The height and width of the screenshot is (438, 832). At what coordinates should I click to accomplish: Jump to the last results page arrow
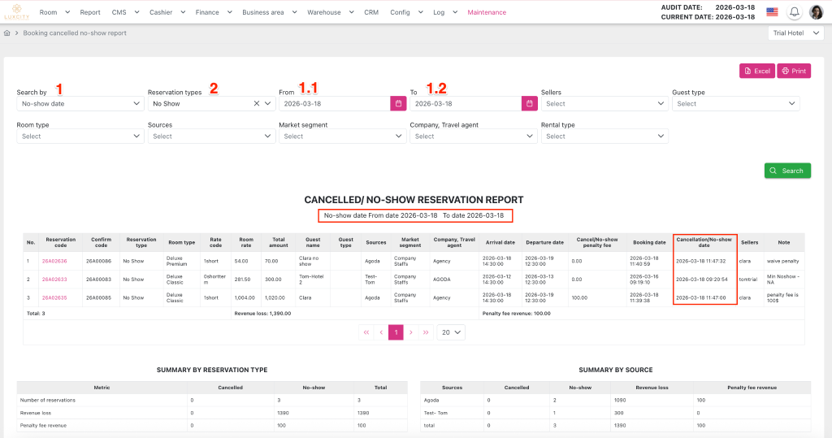(x=426, y=332)
